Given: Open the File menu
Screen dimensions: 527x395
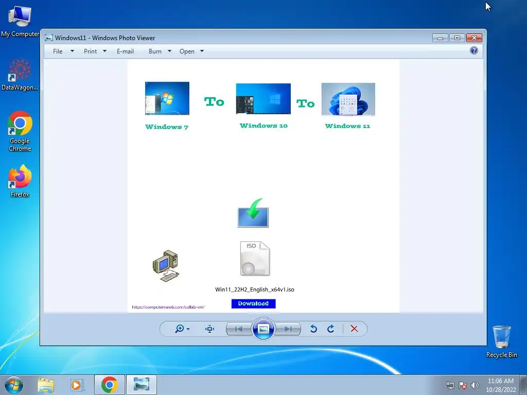Looking at the screenshot, I should (x=58, y=51).
